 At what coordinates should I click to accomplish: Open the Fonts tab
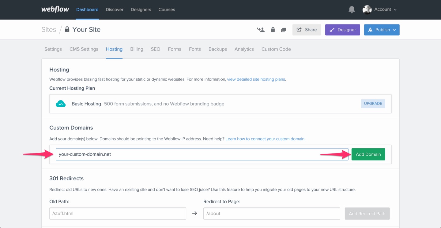coord(195,49)
